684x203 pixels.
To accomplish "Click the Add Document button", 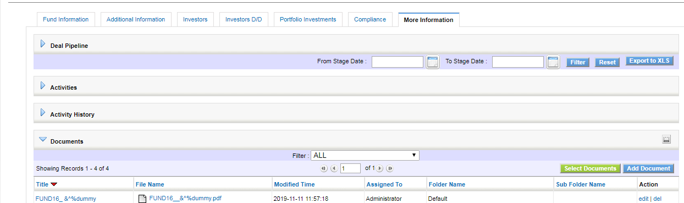I will point(649,169).
